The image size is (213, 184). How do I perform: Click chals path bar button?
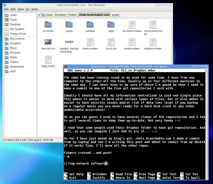47,15
